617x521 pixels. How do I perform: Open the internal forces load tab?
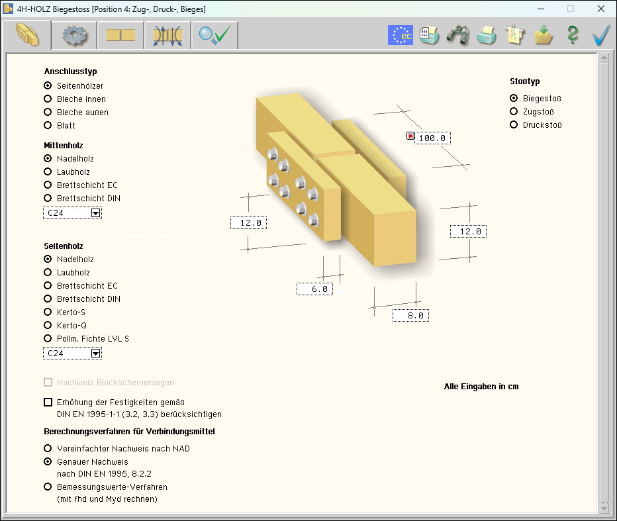(x=167, y=35)
